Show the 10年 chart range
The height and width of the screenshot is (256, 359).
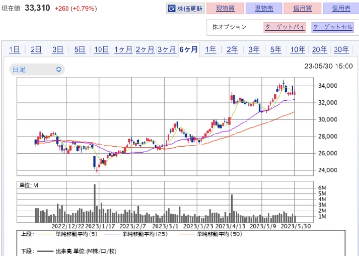[298, 49]
